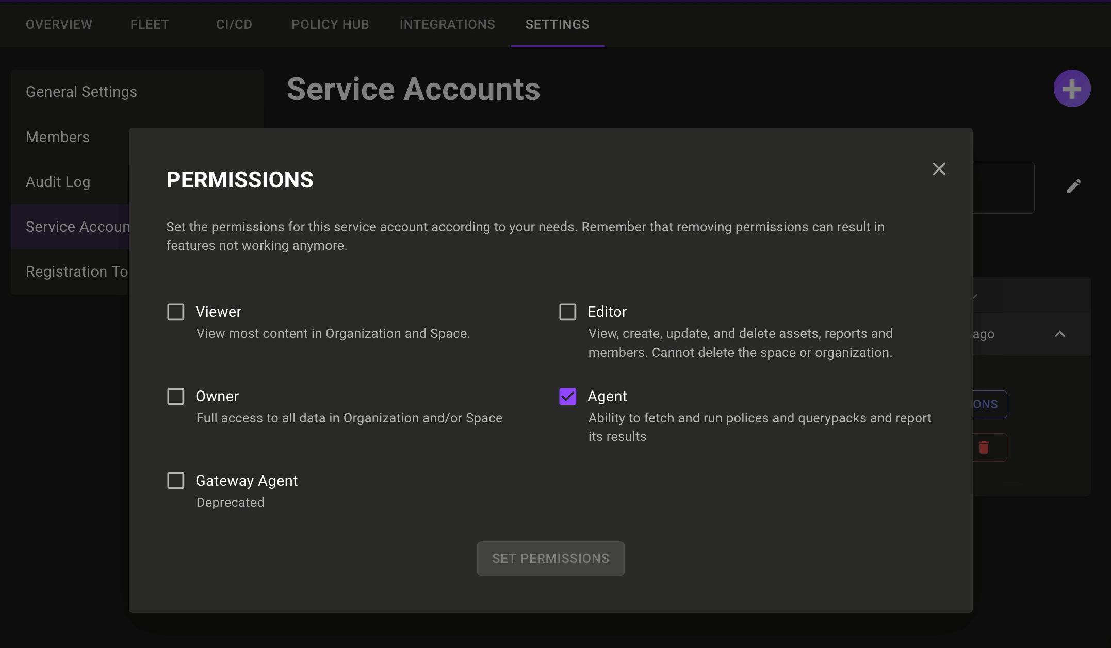The image size is (1111, 648).
Task: Open General Settings in the sidebar
Action: 81,91
